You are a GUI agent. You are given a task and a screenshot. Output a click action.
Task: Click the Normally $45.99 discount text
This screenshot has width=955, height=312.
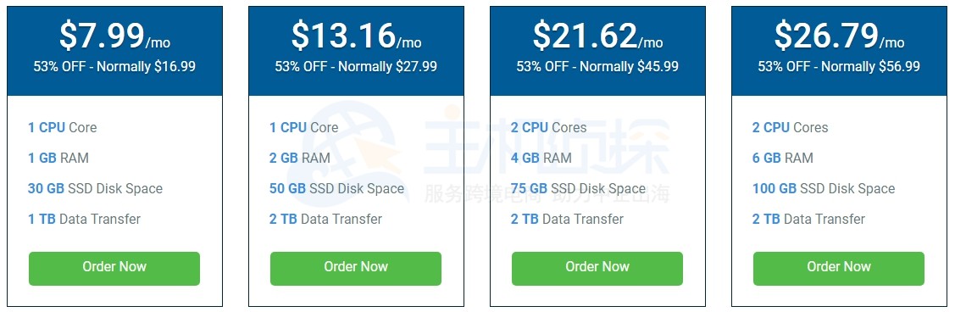point(629,66)
